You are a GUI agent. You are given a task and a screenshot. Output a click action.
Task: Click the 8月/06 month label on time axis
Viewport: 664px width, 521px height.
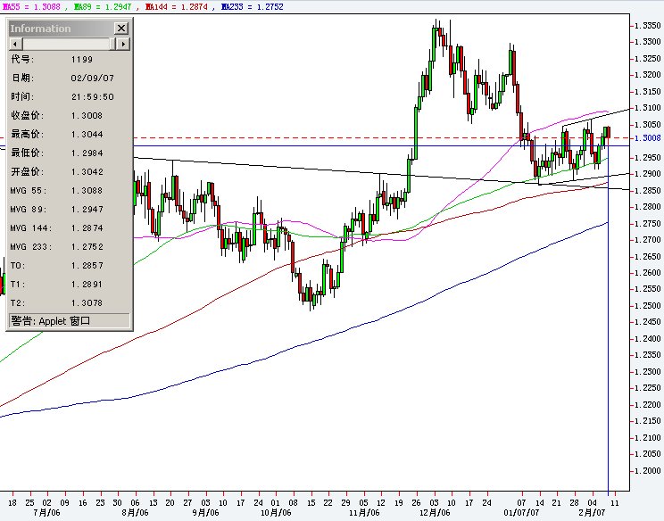135,513
